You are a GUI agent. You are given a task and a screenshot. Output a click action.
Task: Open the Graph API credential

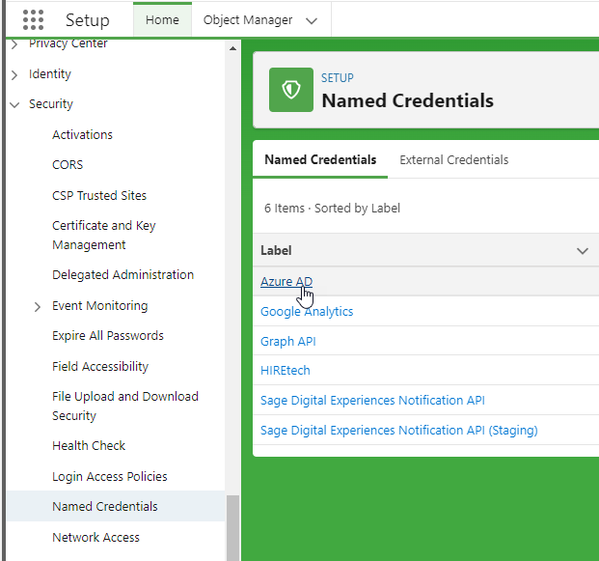[287, 342]
